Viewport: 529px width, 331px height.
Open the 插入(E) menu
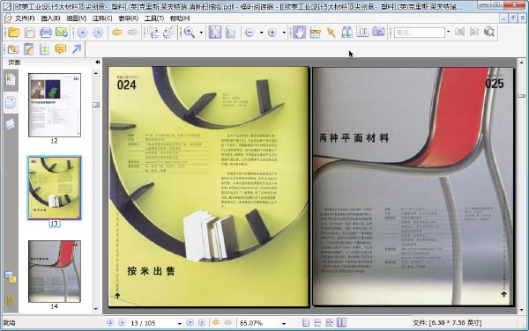pos(50,18)
